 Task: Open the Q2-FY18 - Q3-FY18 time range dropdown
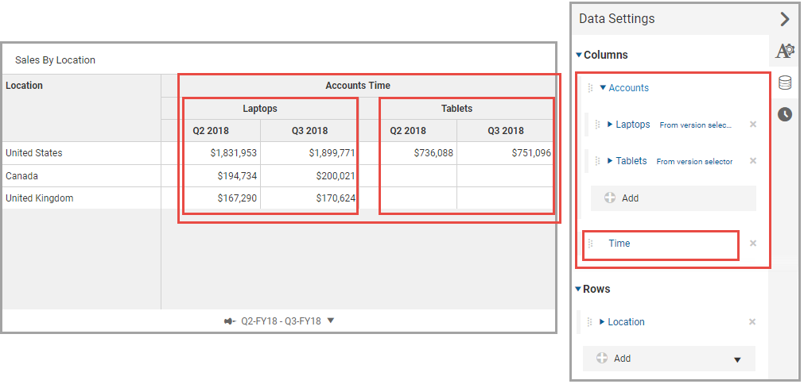[x=331, y=321]
